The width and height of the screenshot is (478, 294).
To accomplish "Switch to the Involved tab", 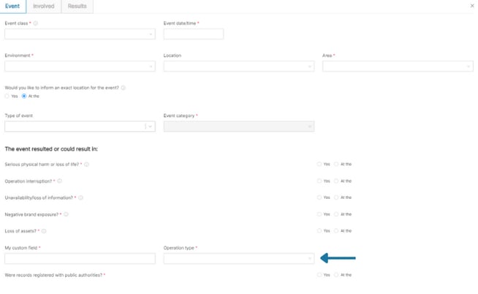I will (x=44, y=6).
